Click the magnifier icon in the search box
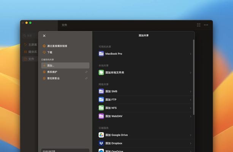The width and height of the screenshot is (233, 152). click(25, 35)
